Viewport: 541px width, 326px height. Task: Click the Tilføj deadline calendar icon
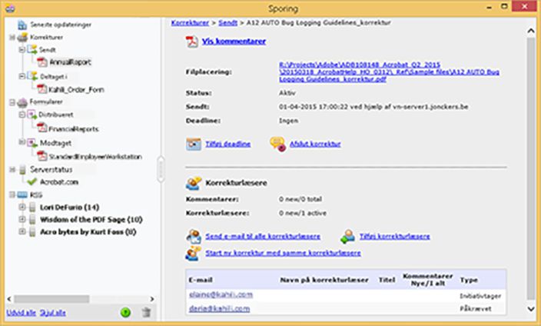point(194,144)
